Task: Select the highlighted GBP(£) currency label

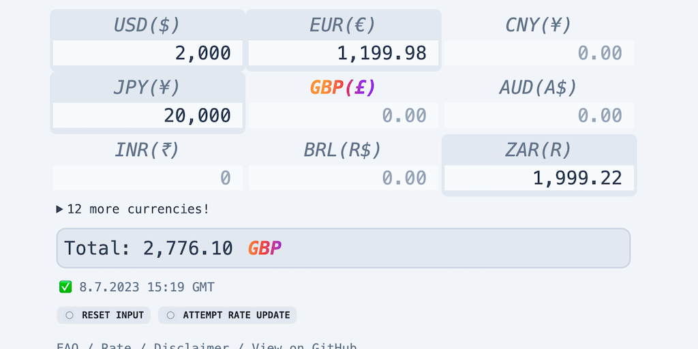Action: (x=343, y=87)
